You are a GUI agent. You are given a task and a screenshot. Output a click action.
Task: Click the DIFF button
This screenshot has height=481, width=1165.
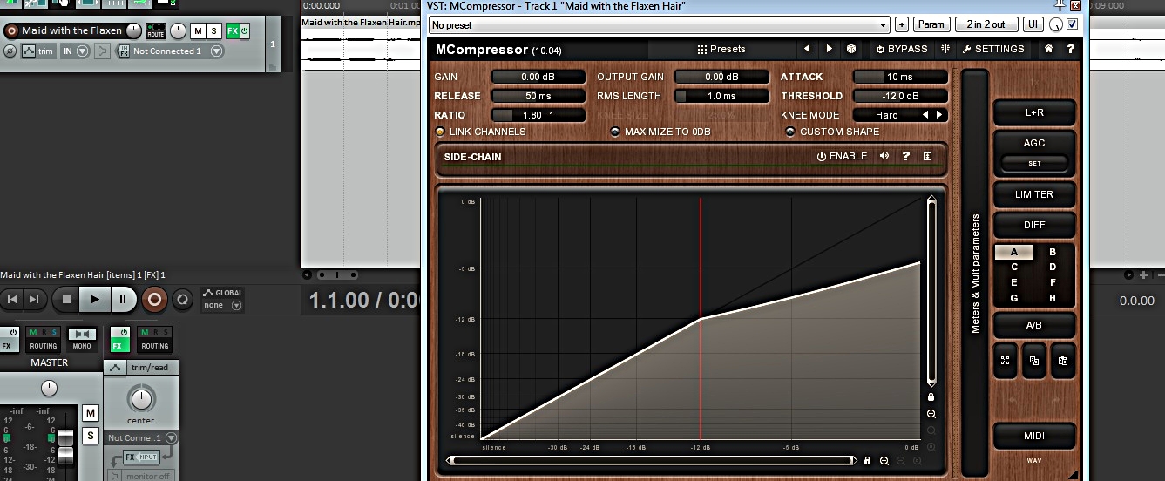pos(1034,225)
